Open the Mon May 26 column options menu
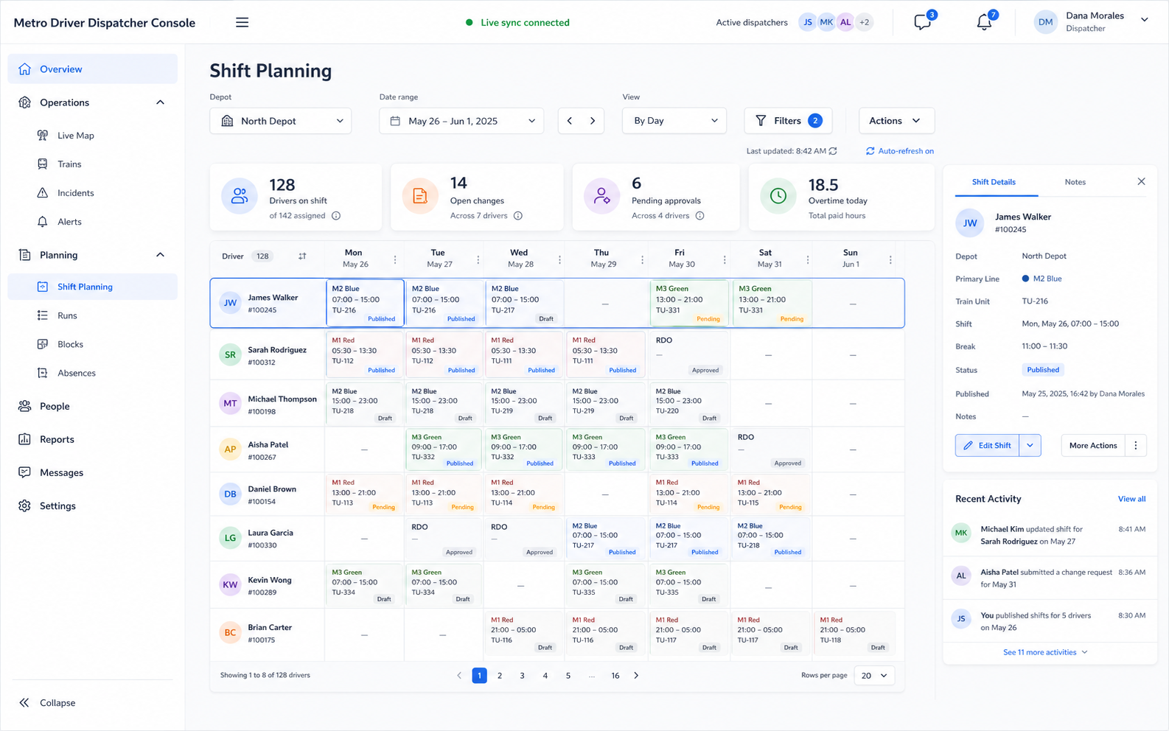The image size is (1169, 731). [395, 259]
